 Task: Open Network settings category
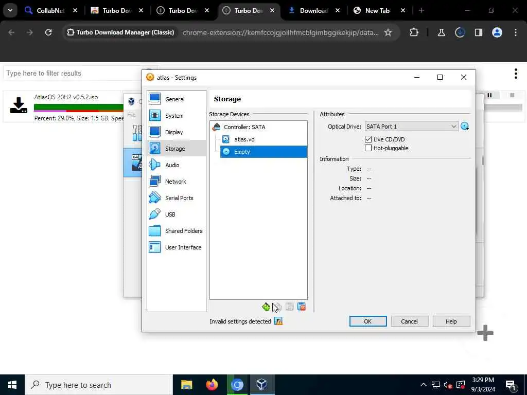pyautogui.click(x=176, y=182)
